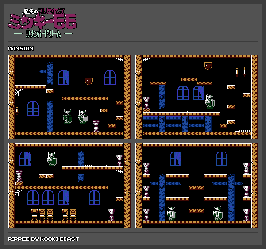Click the left armored knight in top-left room
Viewport: 266px width, 249px height.
67,117
